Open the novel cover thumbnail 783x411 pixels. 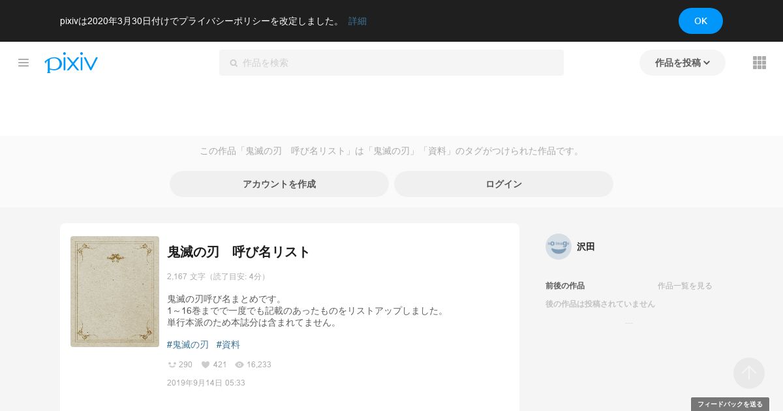[x=115, y=292]
